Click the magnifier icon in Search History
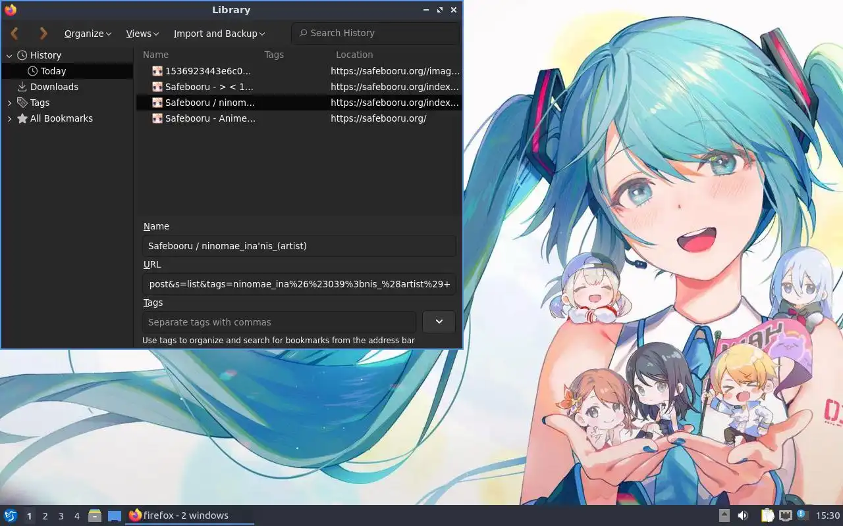 click(x=303, y=33)
